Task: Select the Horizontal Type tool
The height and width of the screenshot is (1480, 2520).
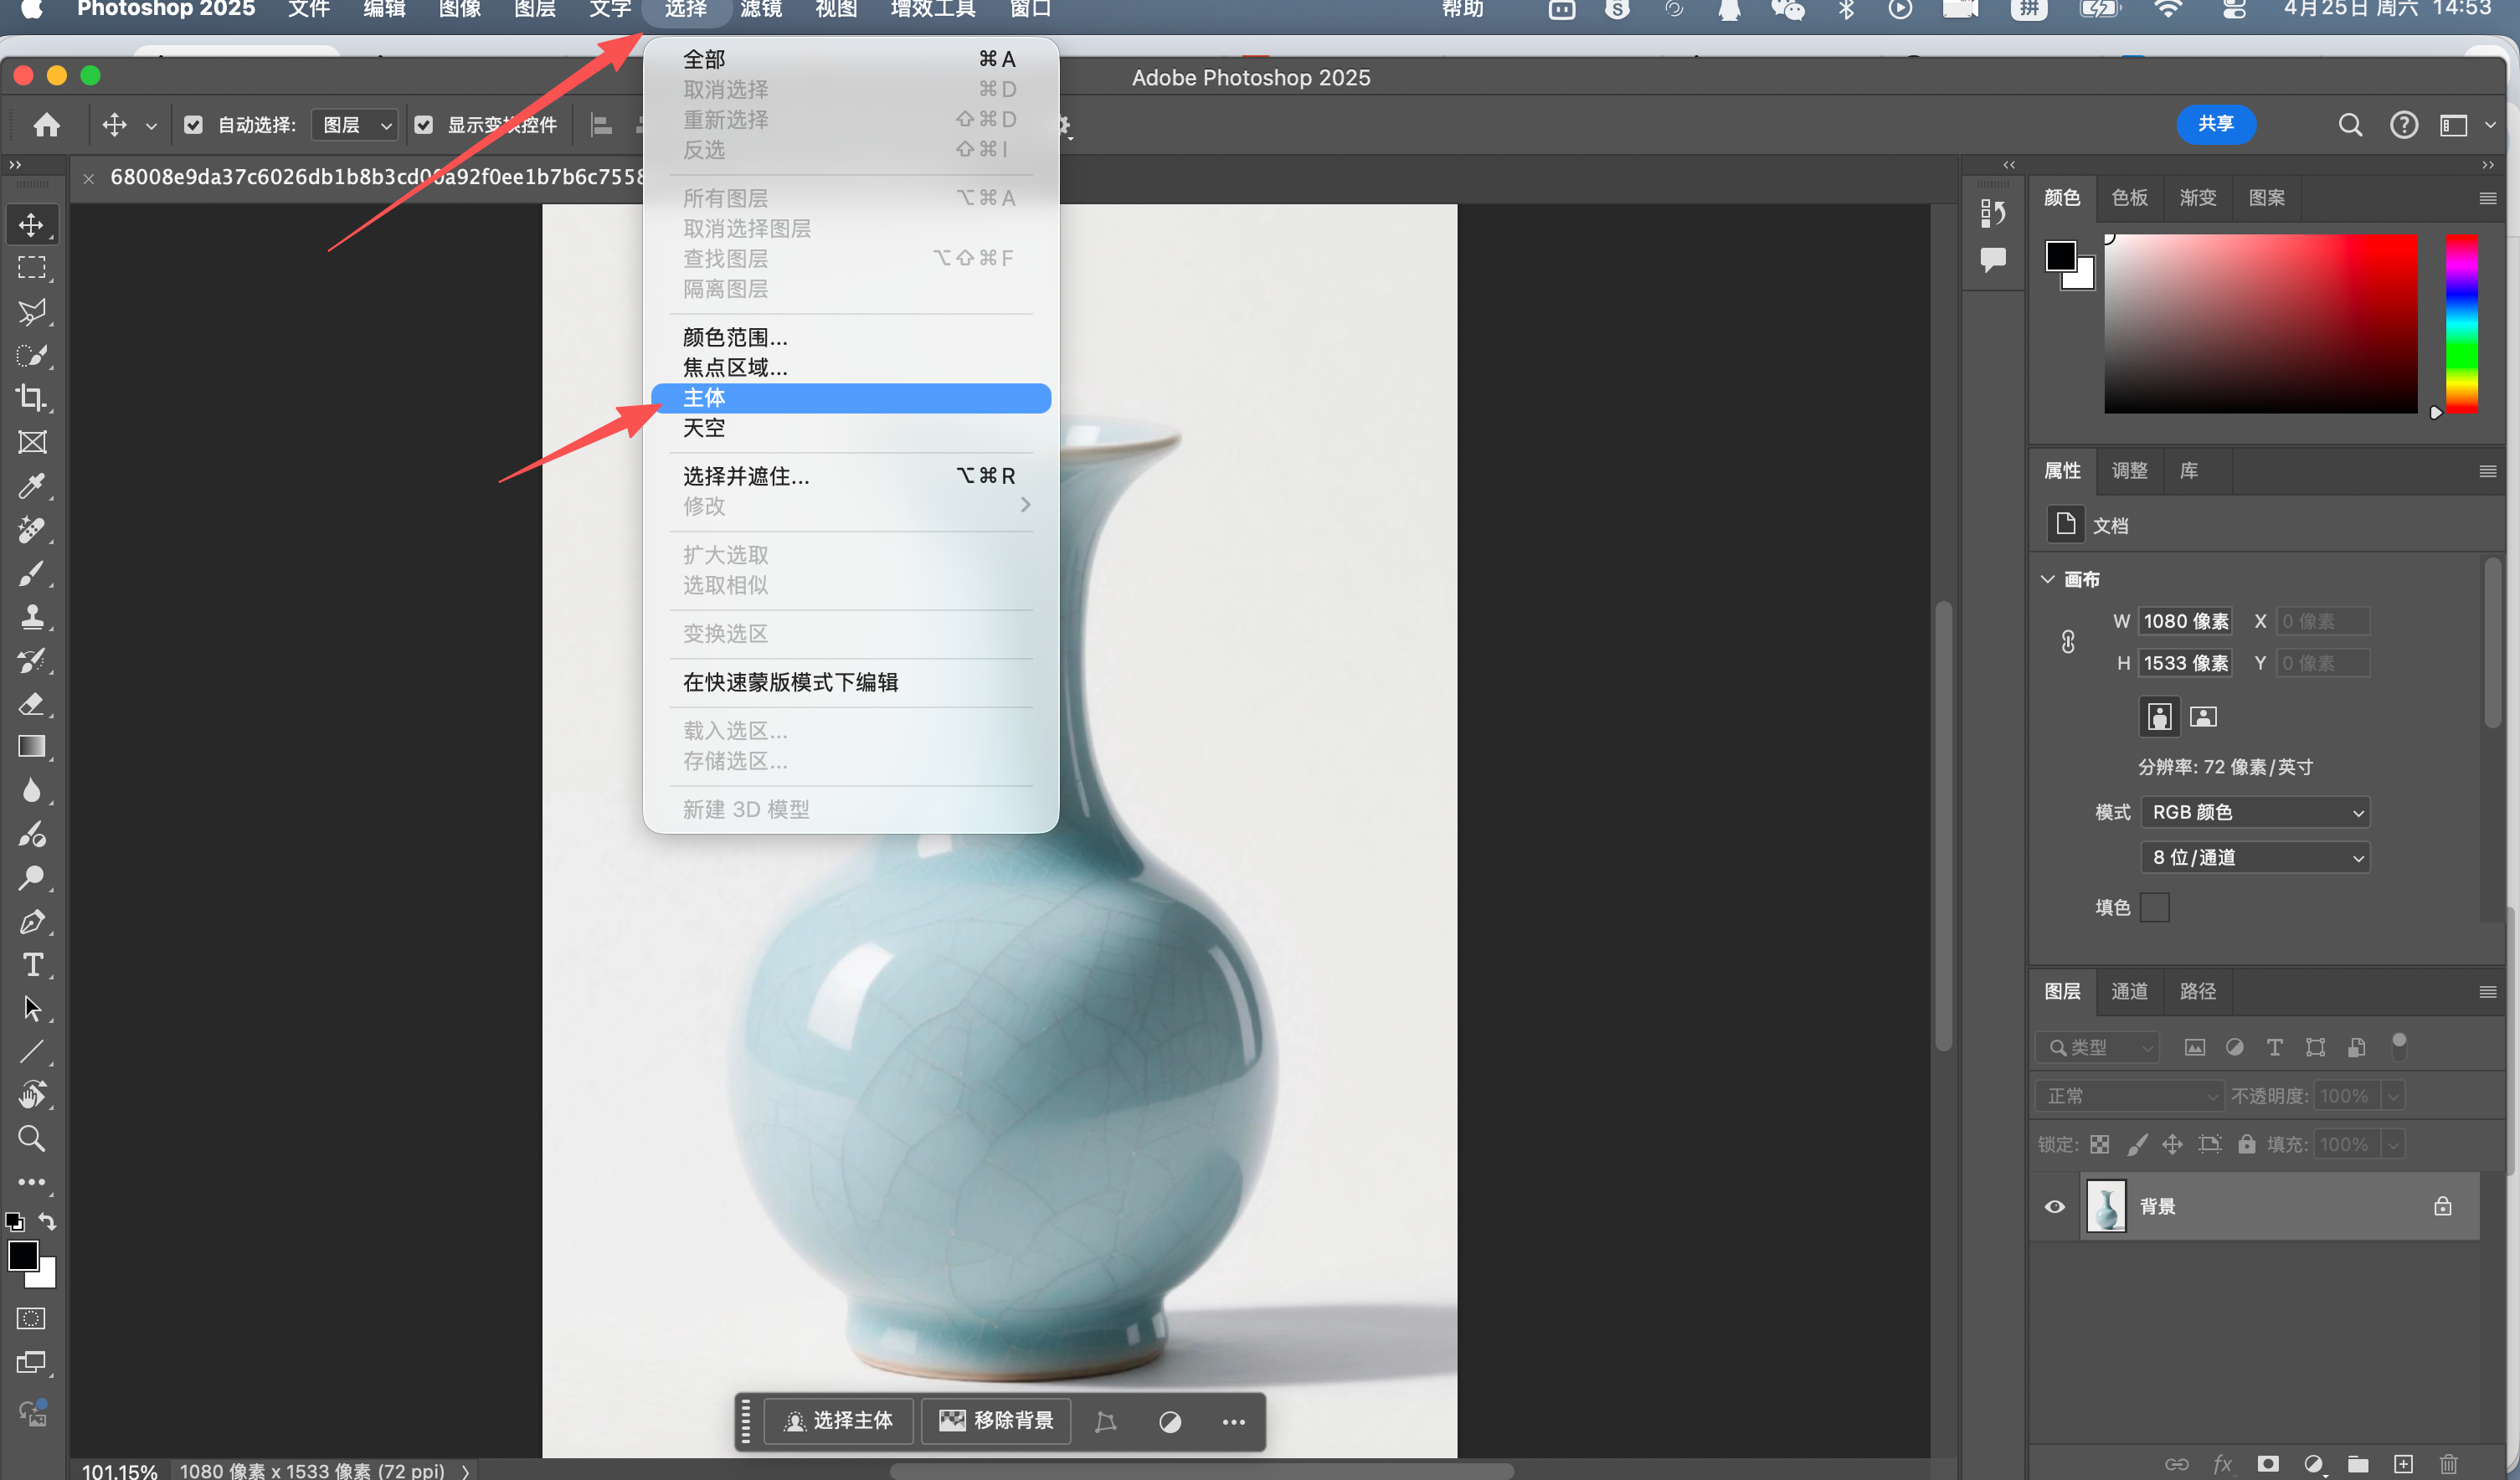Action: tap(31, 965)
